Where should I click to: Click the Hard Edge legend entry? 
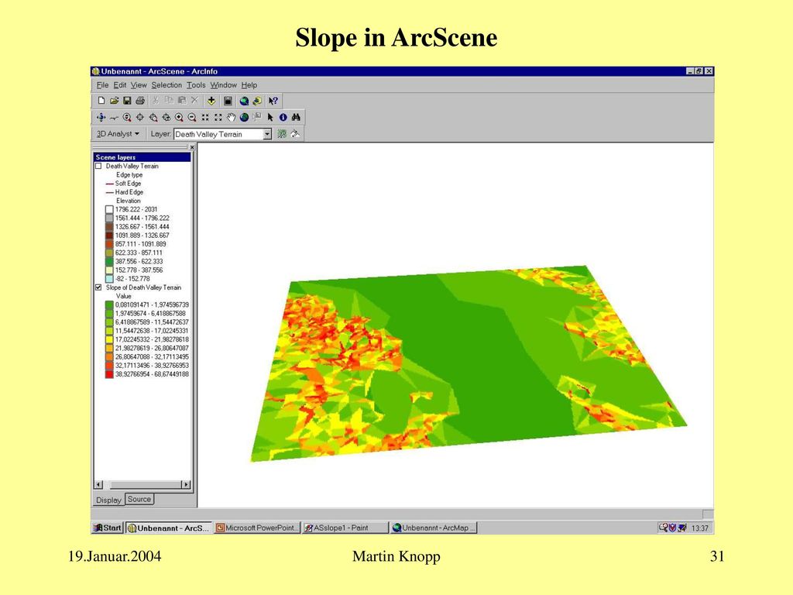(x=129, y=192)
